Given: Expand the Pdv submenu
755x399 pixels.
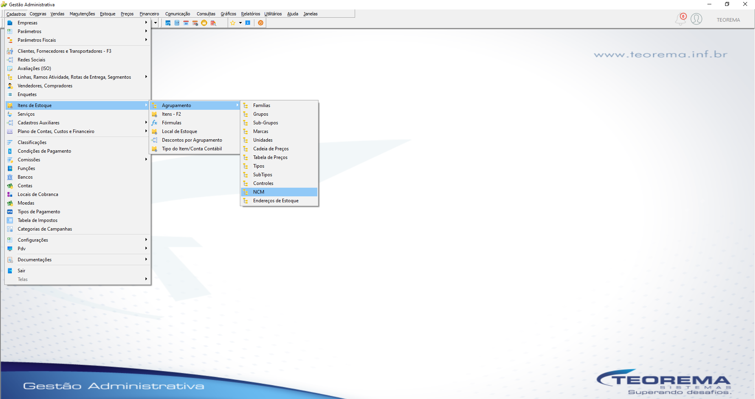Looking at the screenshot, I should click(78, 249).
